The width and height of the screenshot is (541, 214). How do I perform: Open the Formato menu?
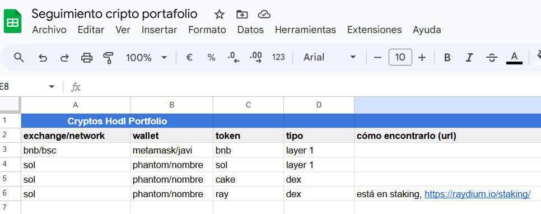pyautogui.click(x=207, y=30)
